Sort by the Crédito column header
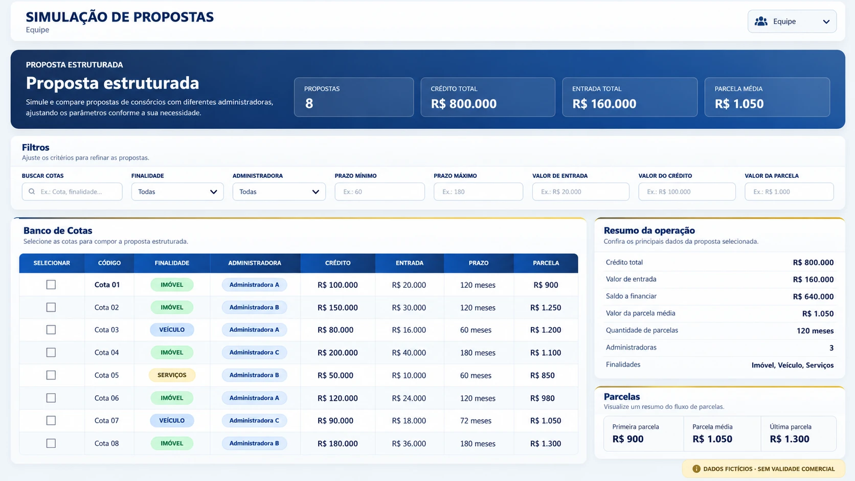This screenshot has width=855, height=481. pos(338,263)
